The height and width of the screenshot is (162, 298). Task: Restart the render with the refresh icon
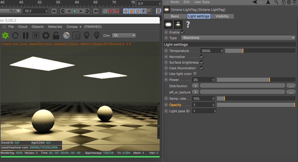coord(16,36)
